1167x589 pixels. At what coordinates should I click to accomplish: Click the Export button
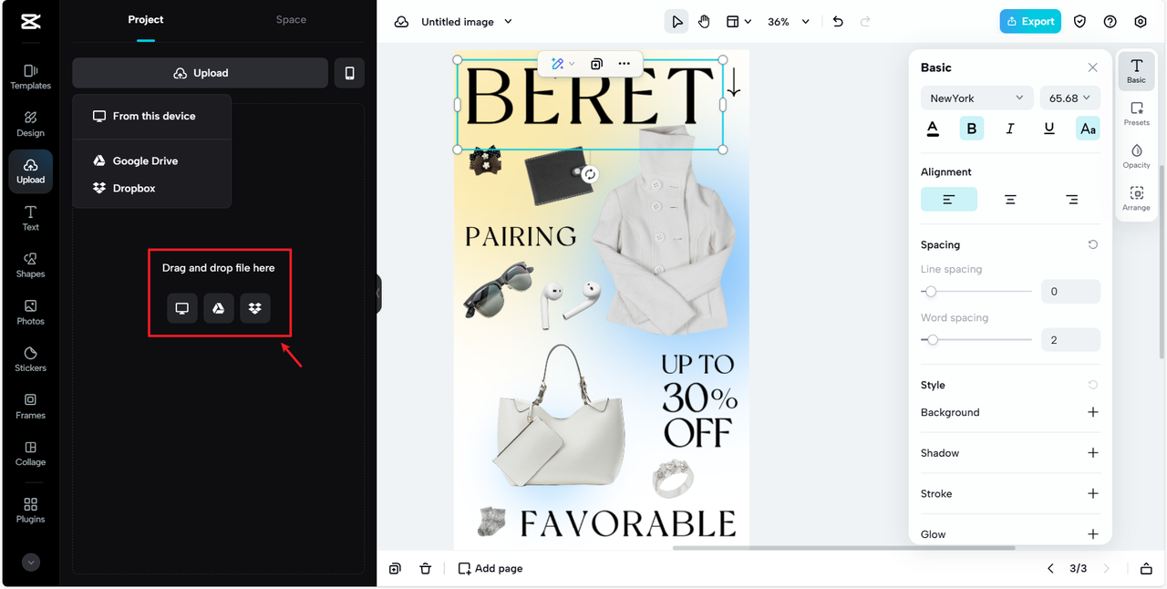coord(1029,22)
